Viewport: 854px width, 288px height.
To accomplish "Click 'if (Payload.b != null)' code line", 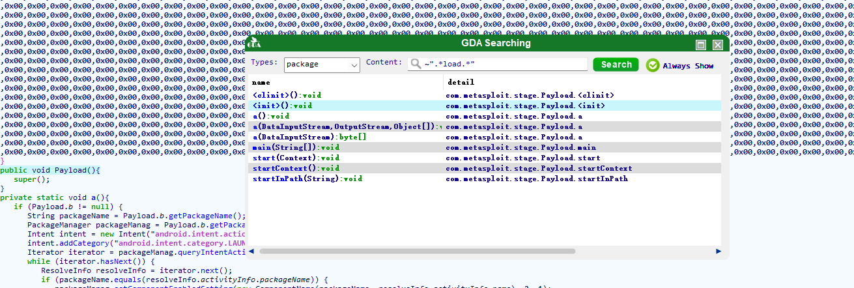I will (68, 207).
